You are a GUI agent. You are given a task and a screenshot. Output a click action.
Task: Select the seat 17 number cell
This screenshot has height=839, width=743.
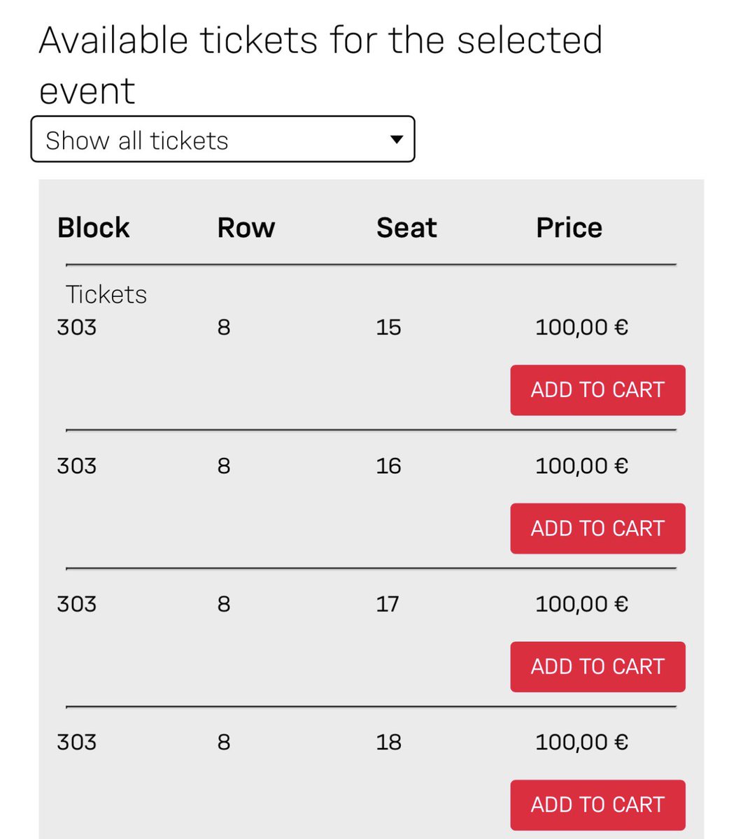click(x=387, y=604)
